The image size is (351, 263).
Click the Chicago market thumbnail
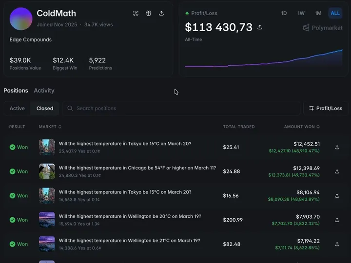(x=47, y=171)
